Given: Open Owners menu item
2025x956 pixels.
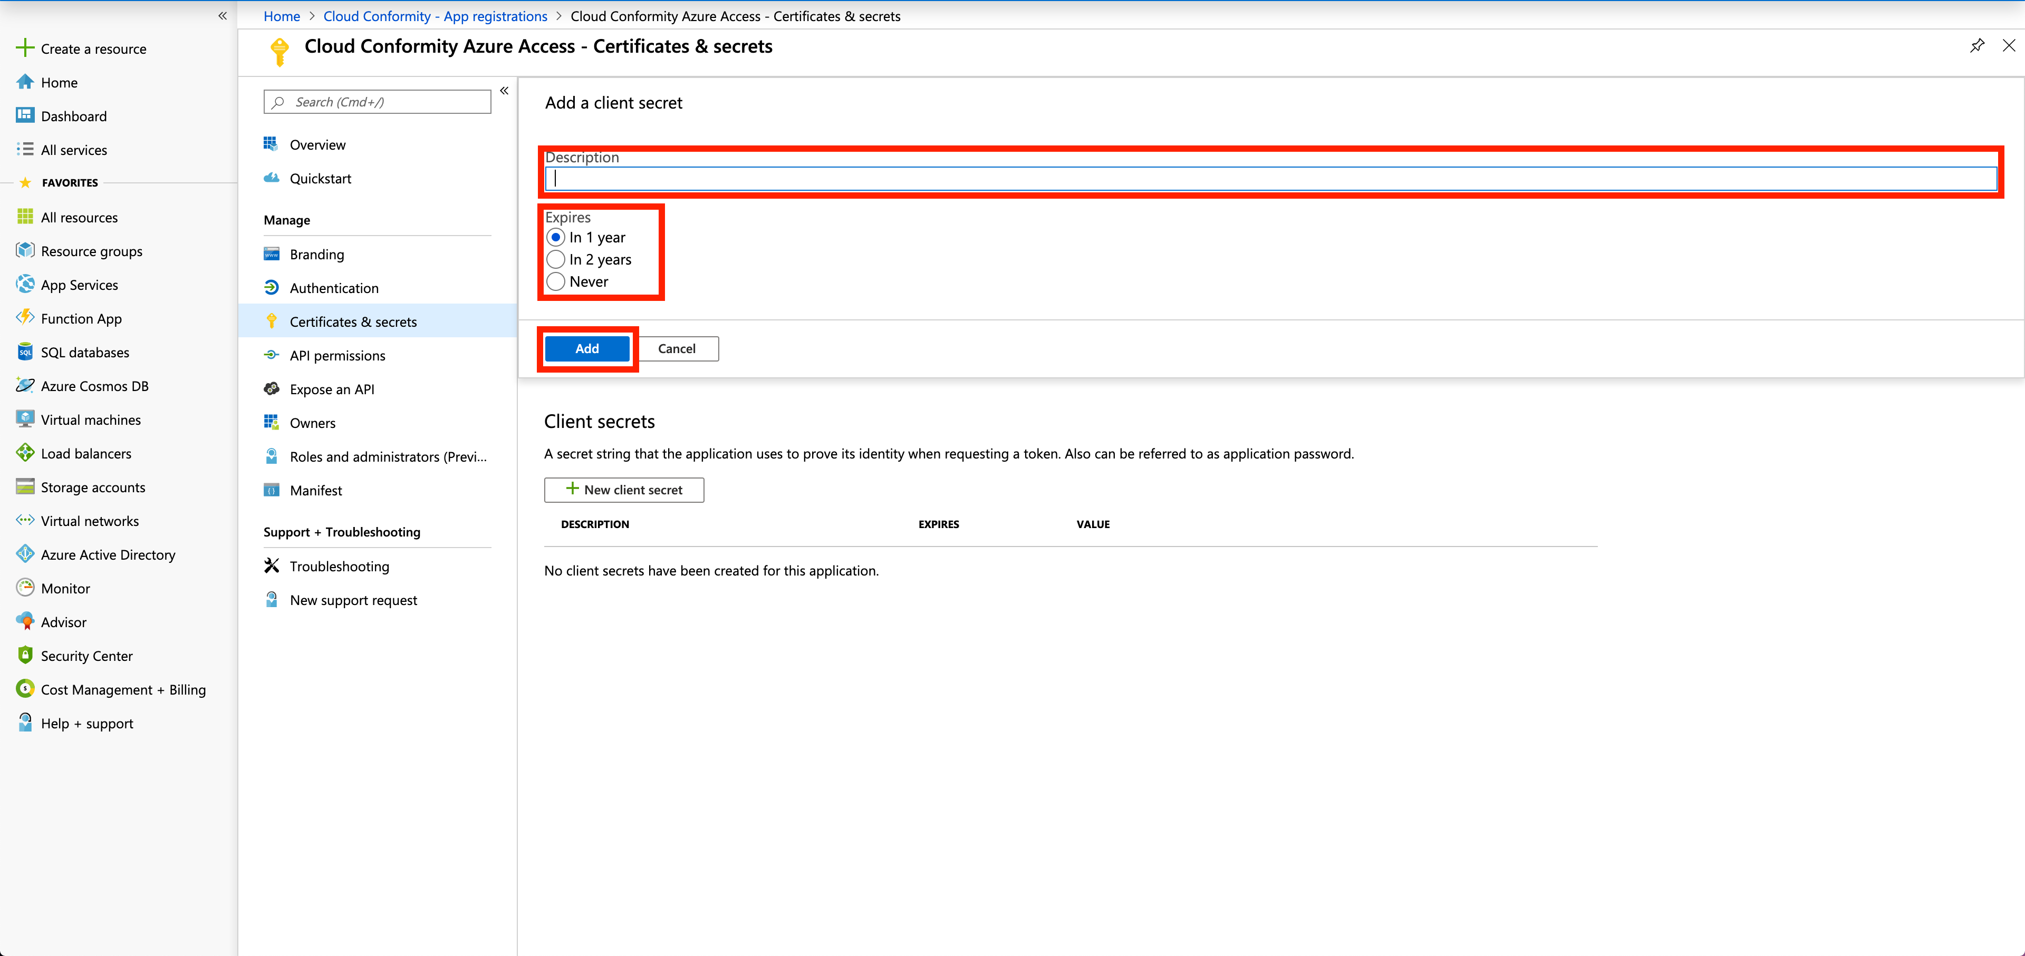Looking at the screenshot, I should [x=378, y=423].
